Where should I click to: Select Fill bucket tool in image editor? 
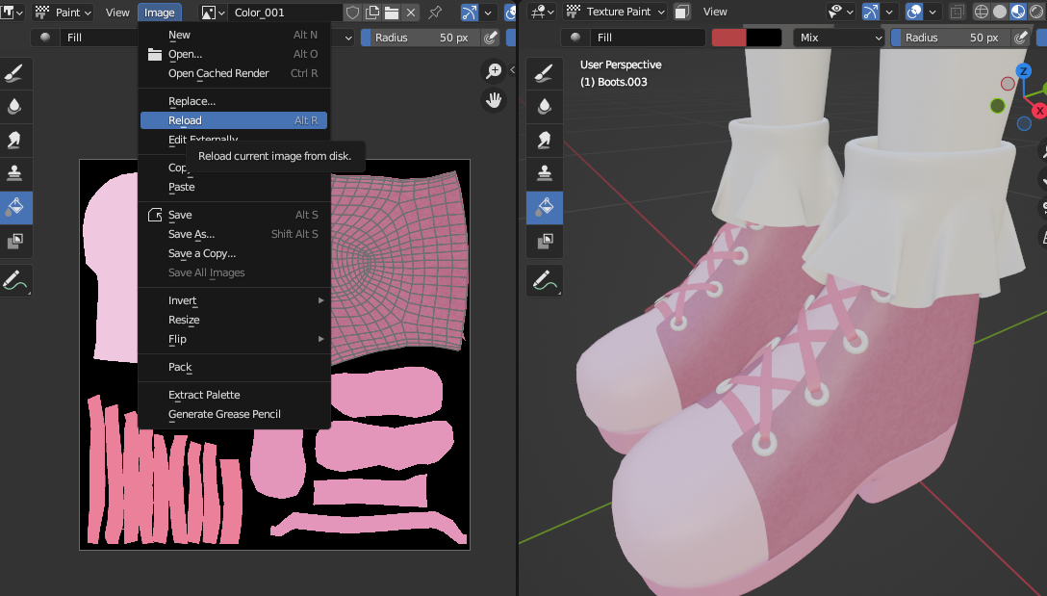[x=14, y=206]
